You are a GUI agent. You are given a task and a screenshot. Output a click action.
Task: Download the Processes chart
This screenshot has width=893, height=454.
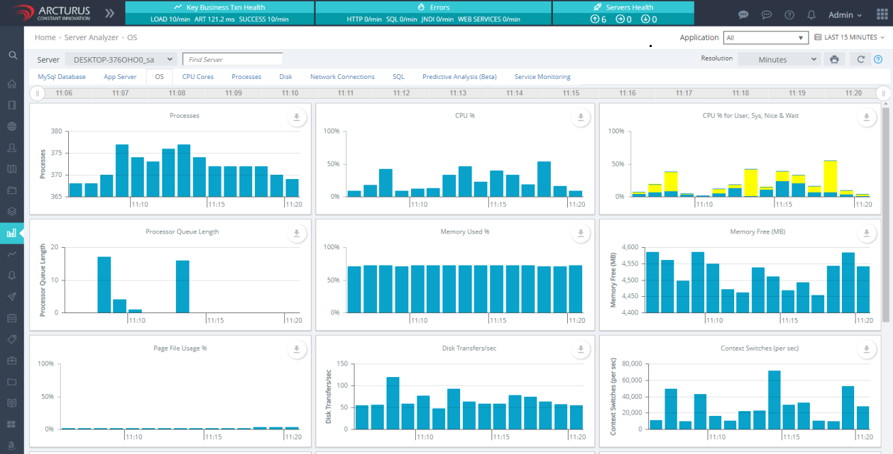[297, 117]
